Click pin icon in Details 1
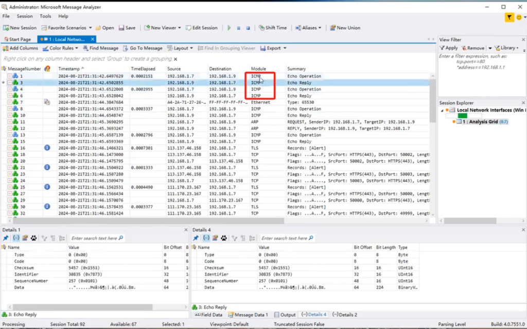Viewport: 527px width, 329px height. (6, 238)
